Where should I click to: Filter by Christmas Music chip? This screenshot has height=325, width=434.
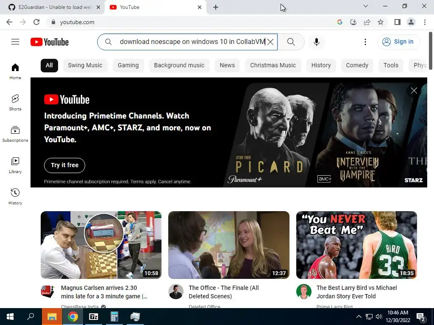click(x=273, y=66)
